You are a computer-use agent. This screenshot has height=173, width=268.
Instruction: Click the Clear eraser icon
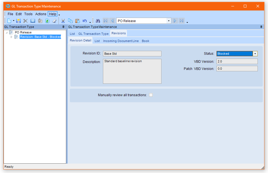click(54, 21)
